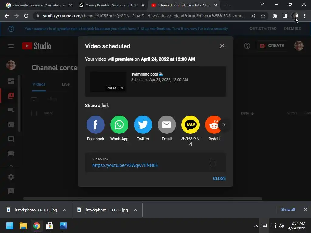Click the studio.youtube.com address bar
This screenshot has height=233, width=311.
(x=144, y=16)
